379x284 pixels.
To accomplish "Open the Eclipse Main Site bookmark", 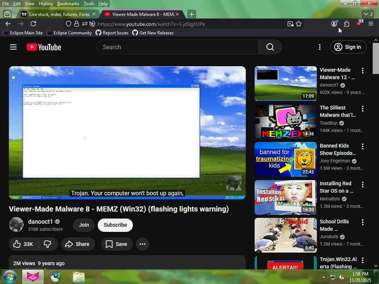I will coord(23,33).
